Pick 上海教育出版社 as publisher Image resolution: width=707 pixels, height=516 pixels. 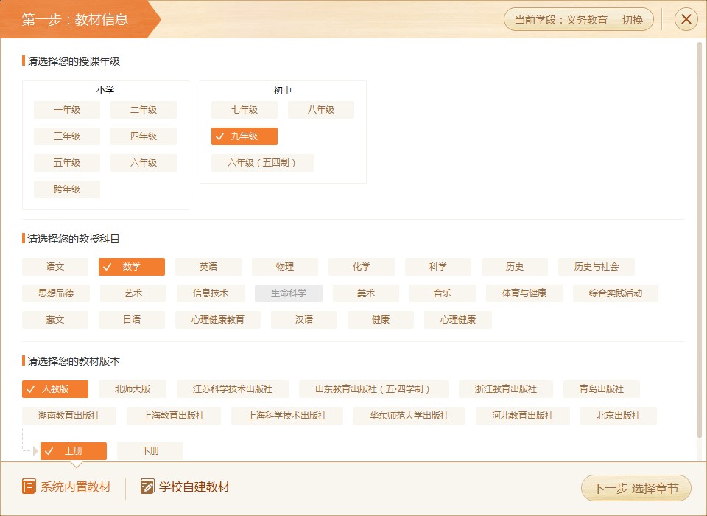click(x=175, y=415)
